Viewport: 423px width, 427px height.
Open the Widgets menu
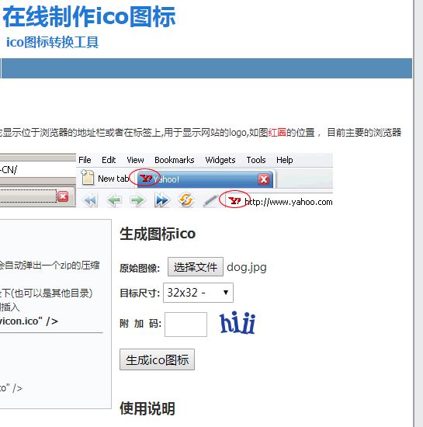click(220, 160)
